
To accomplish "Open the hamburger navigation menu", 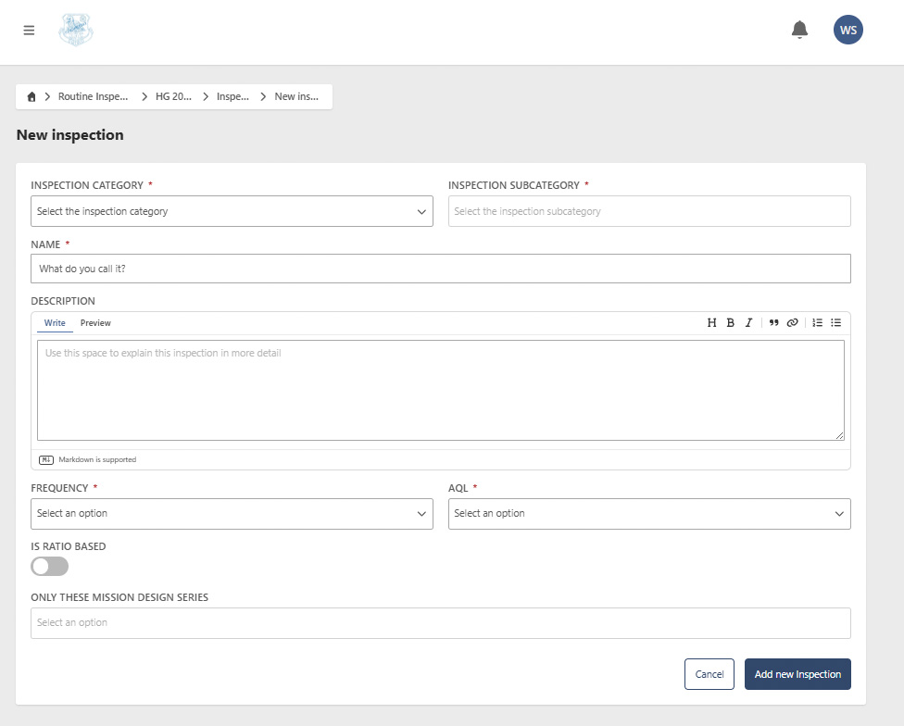I will pyautogui.click(x=29, y=30).
